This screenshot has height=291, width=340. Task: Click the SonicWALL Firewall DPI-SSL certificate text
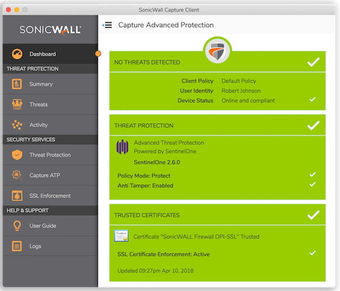(196, 237)
